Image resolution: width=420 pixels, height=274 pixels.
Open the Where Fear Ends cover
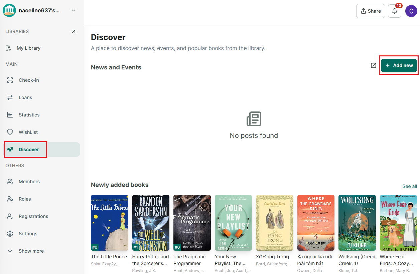pyautogui.click(x=398, y=223)
